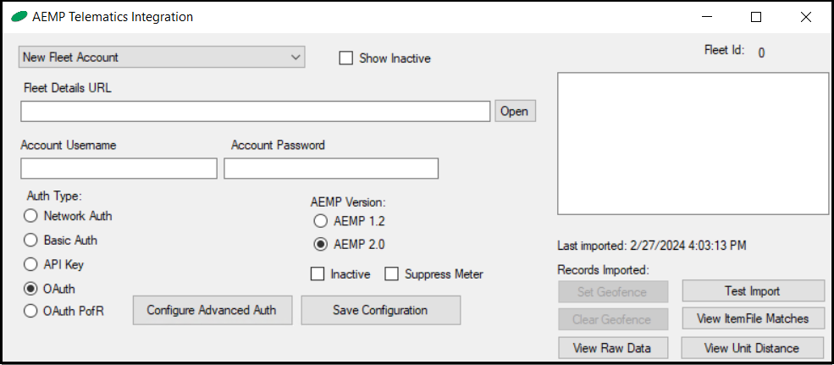Open View Unit Distance
Image resolution: width=834 pixels, height=365 pixels.
pos(753,348)
